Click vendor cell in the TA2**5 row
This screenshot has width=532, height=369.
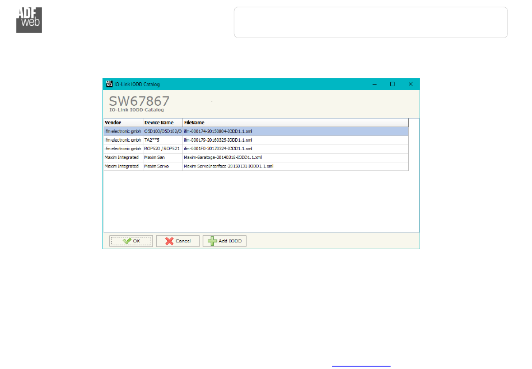click(123, 140)
